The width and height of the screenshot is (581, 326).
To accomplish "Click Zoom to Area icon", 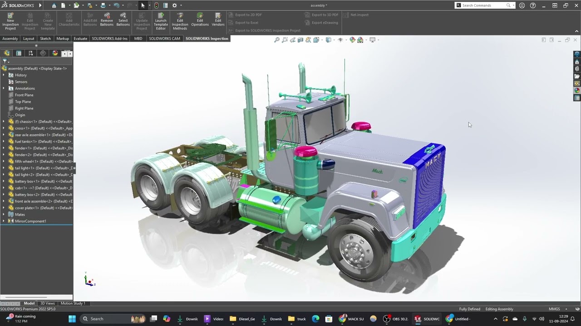I will point(285,40).
